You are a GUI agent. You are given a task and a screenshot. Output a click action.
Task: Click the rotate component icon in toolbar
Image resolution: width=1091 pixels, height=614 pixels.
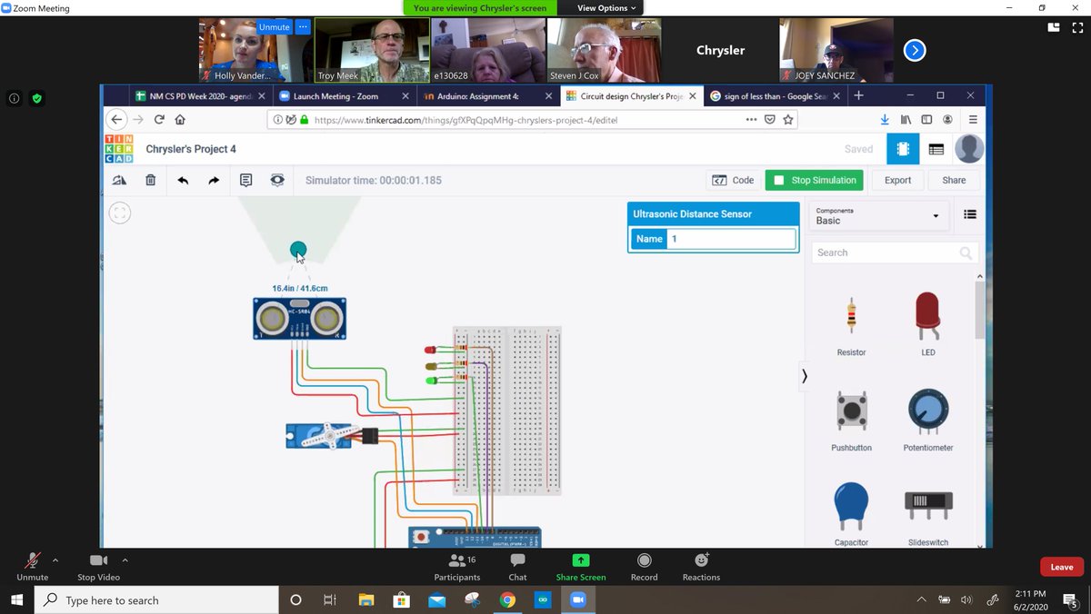coord(119,181)
